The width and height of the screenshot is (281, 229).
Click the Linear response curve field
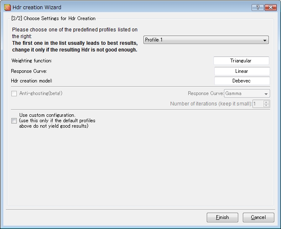point(242,71)
